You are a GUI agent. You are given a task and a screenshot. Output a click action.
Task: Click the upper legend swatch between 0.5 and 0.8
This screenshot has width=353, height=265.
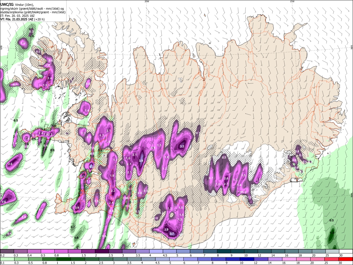(x=48, y=251)
